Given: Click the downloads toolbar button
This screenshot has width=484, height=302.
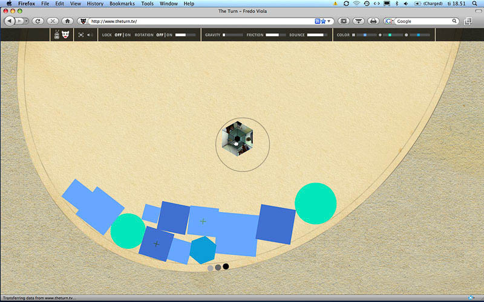Looking at the screenshot, I should pyautogui.click(x=358, y=21).
